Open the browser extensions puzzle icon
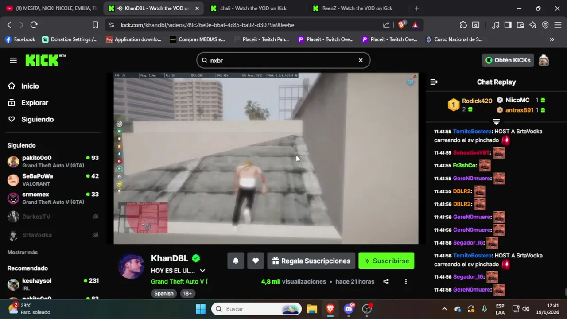The width and height of the screenshot is (567, 319). tap(463, 25)
